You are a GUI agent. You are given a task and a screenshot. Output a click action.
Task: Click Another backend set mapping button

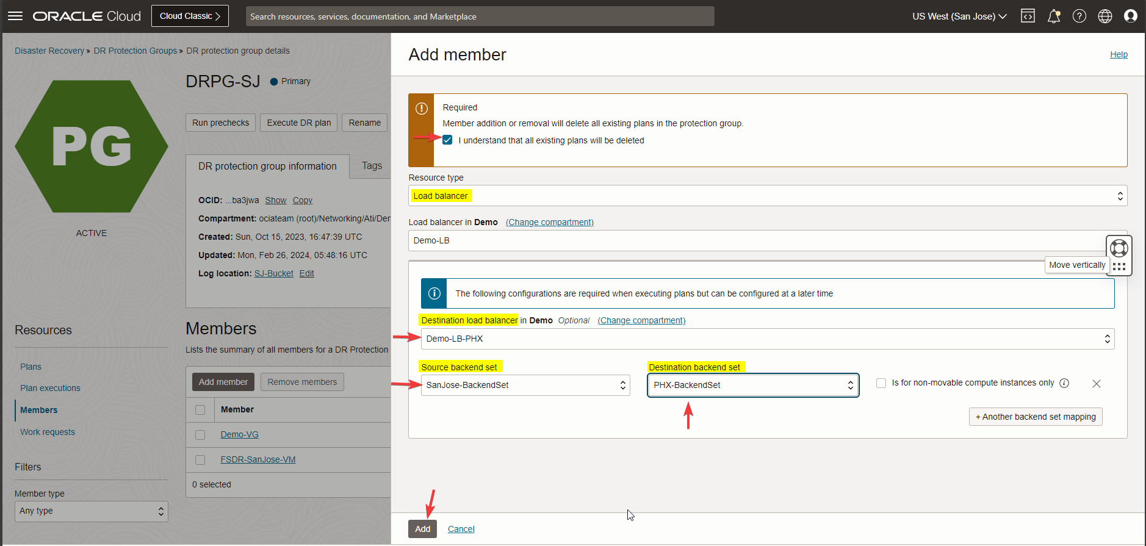[x=1035, y=417]
